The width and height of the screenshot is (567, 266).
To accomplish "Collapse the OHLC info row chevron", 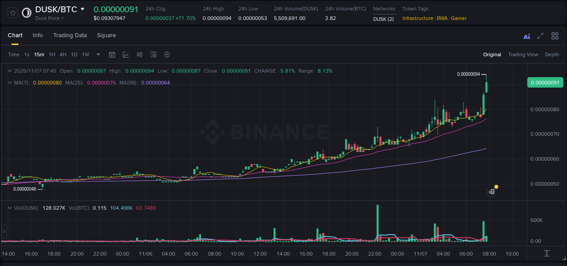I will [10, 71].
